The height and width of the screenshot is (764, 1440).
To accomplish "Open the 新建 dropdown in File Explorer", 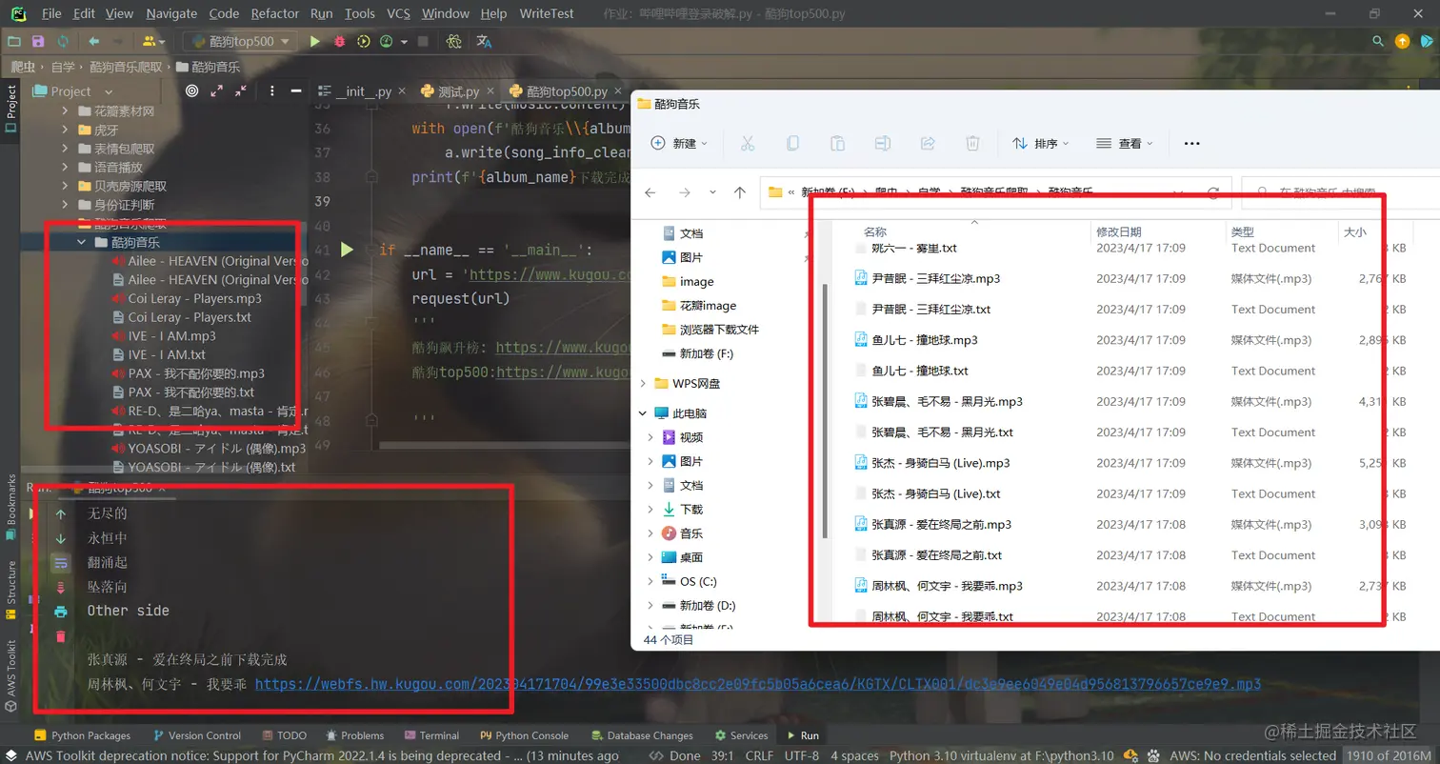I will [x=679, y=143].
